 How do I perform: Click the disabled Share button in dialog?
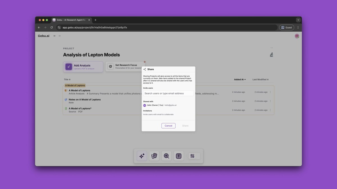[x=185, y=126]
